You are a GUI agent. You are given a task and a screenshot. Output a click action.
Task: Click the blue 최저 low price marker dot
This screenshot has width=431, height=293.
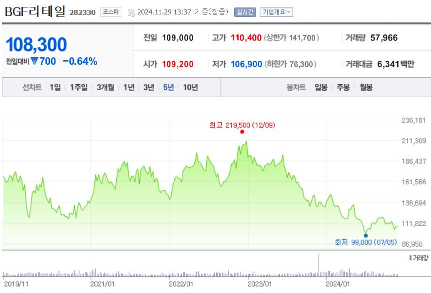point(366,236)
